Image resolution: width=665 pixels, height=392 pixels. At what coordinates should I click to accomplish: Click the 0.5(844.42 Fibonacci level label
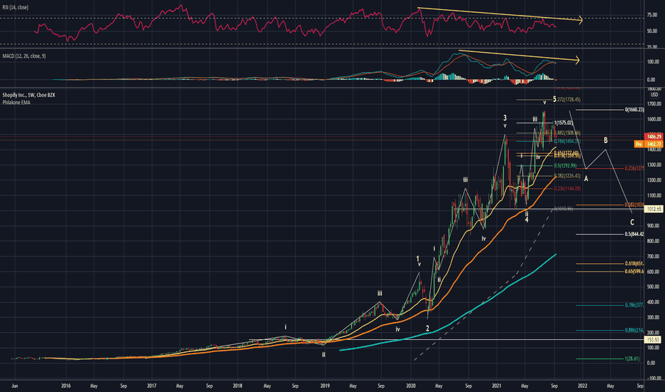coord(634,234)
